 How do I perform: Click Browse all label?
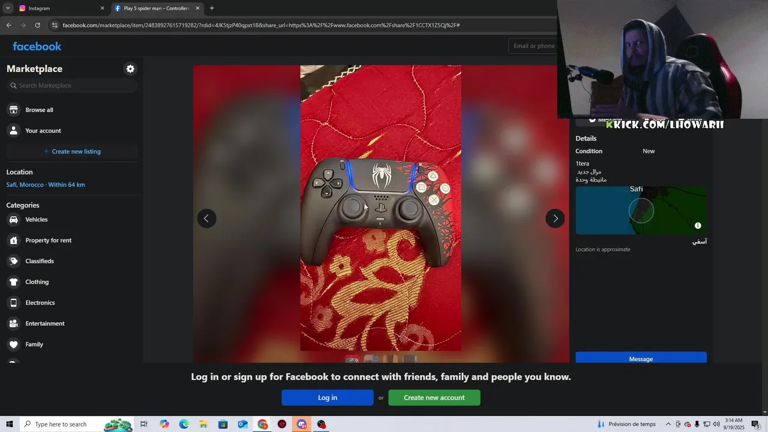point(39,110)
